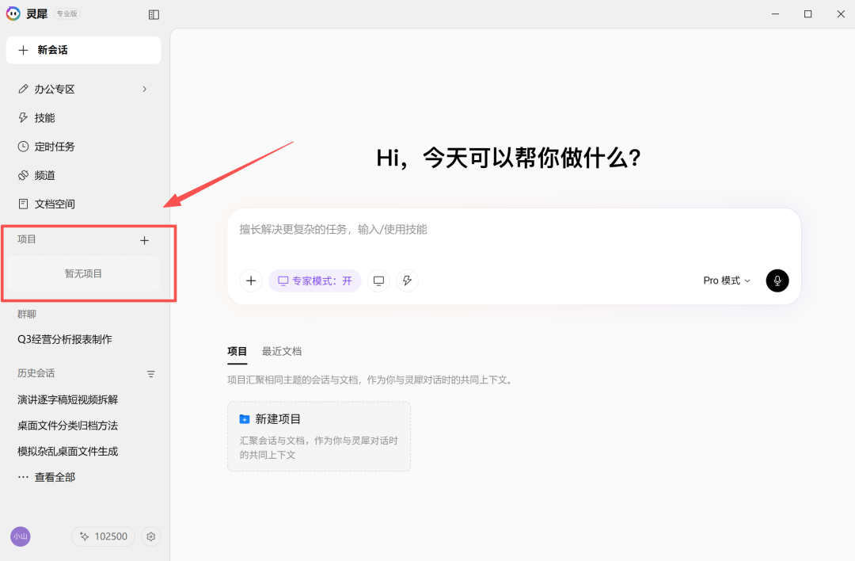Viewport: 855px width, 561px height.
Task: Maximize the 灵犀 window
Action: point(808,14)
